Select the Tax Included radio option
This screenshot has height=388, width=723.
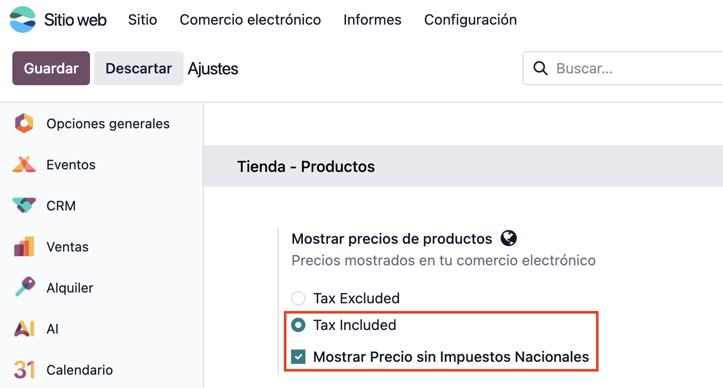pos(298,325)
